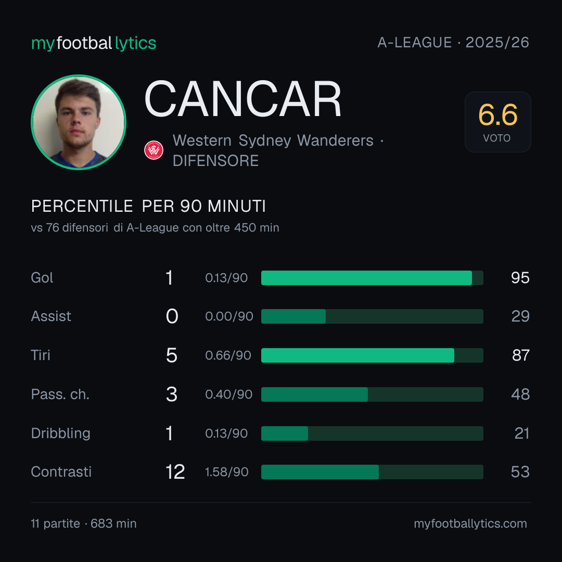Click the A-LEAGUE · 2025/26 season label
The width and height of the screenshot is (562, 562).
[x=453, y=43]
